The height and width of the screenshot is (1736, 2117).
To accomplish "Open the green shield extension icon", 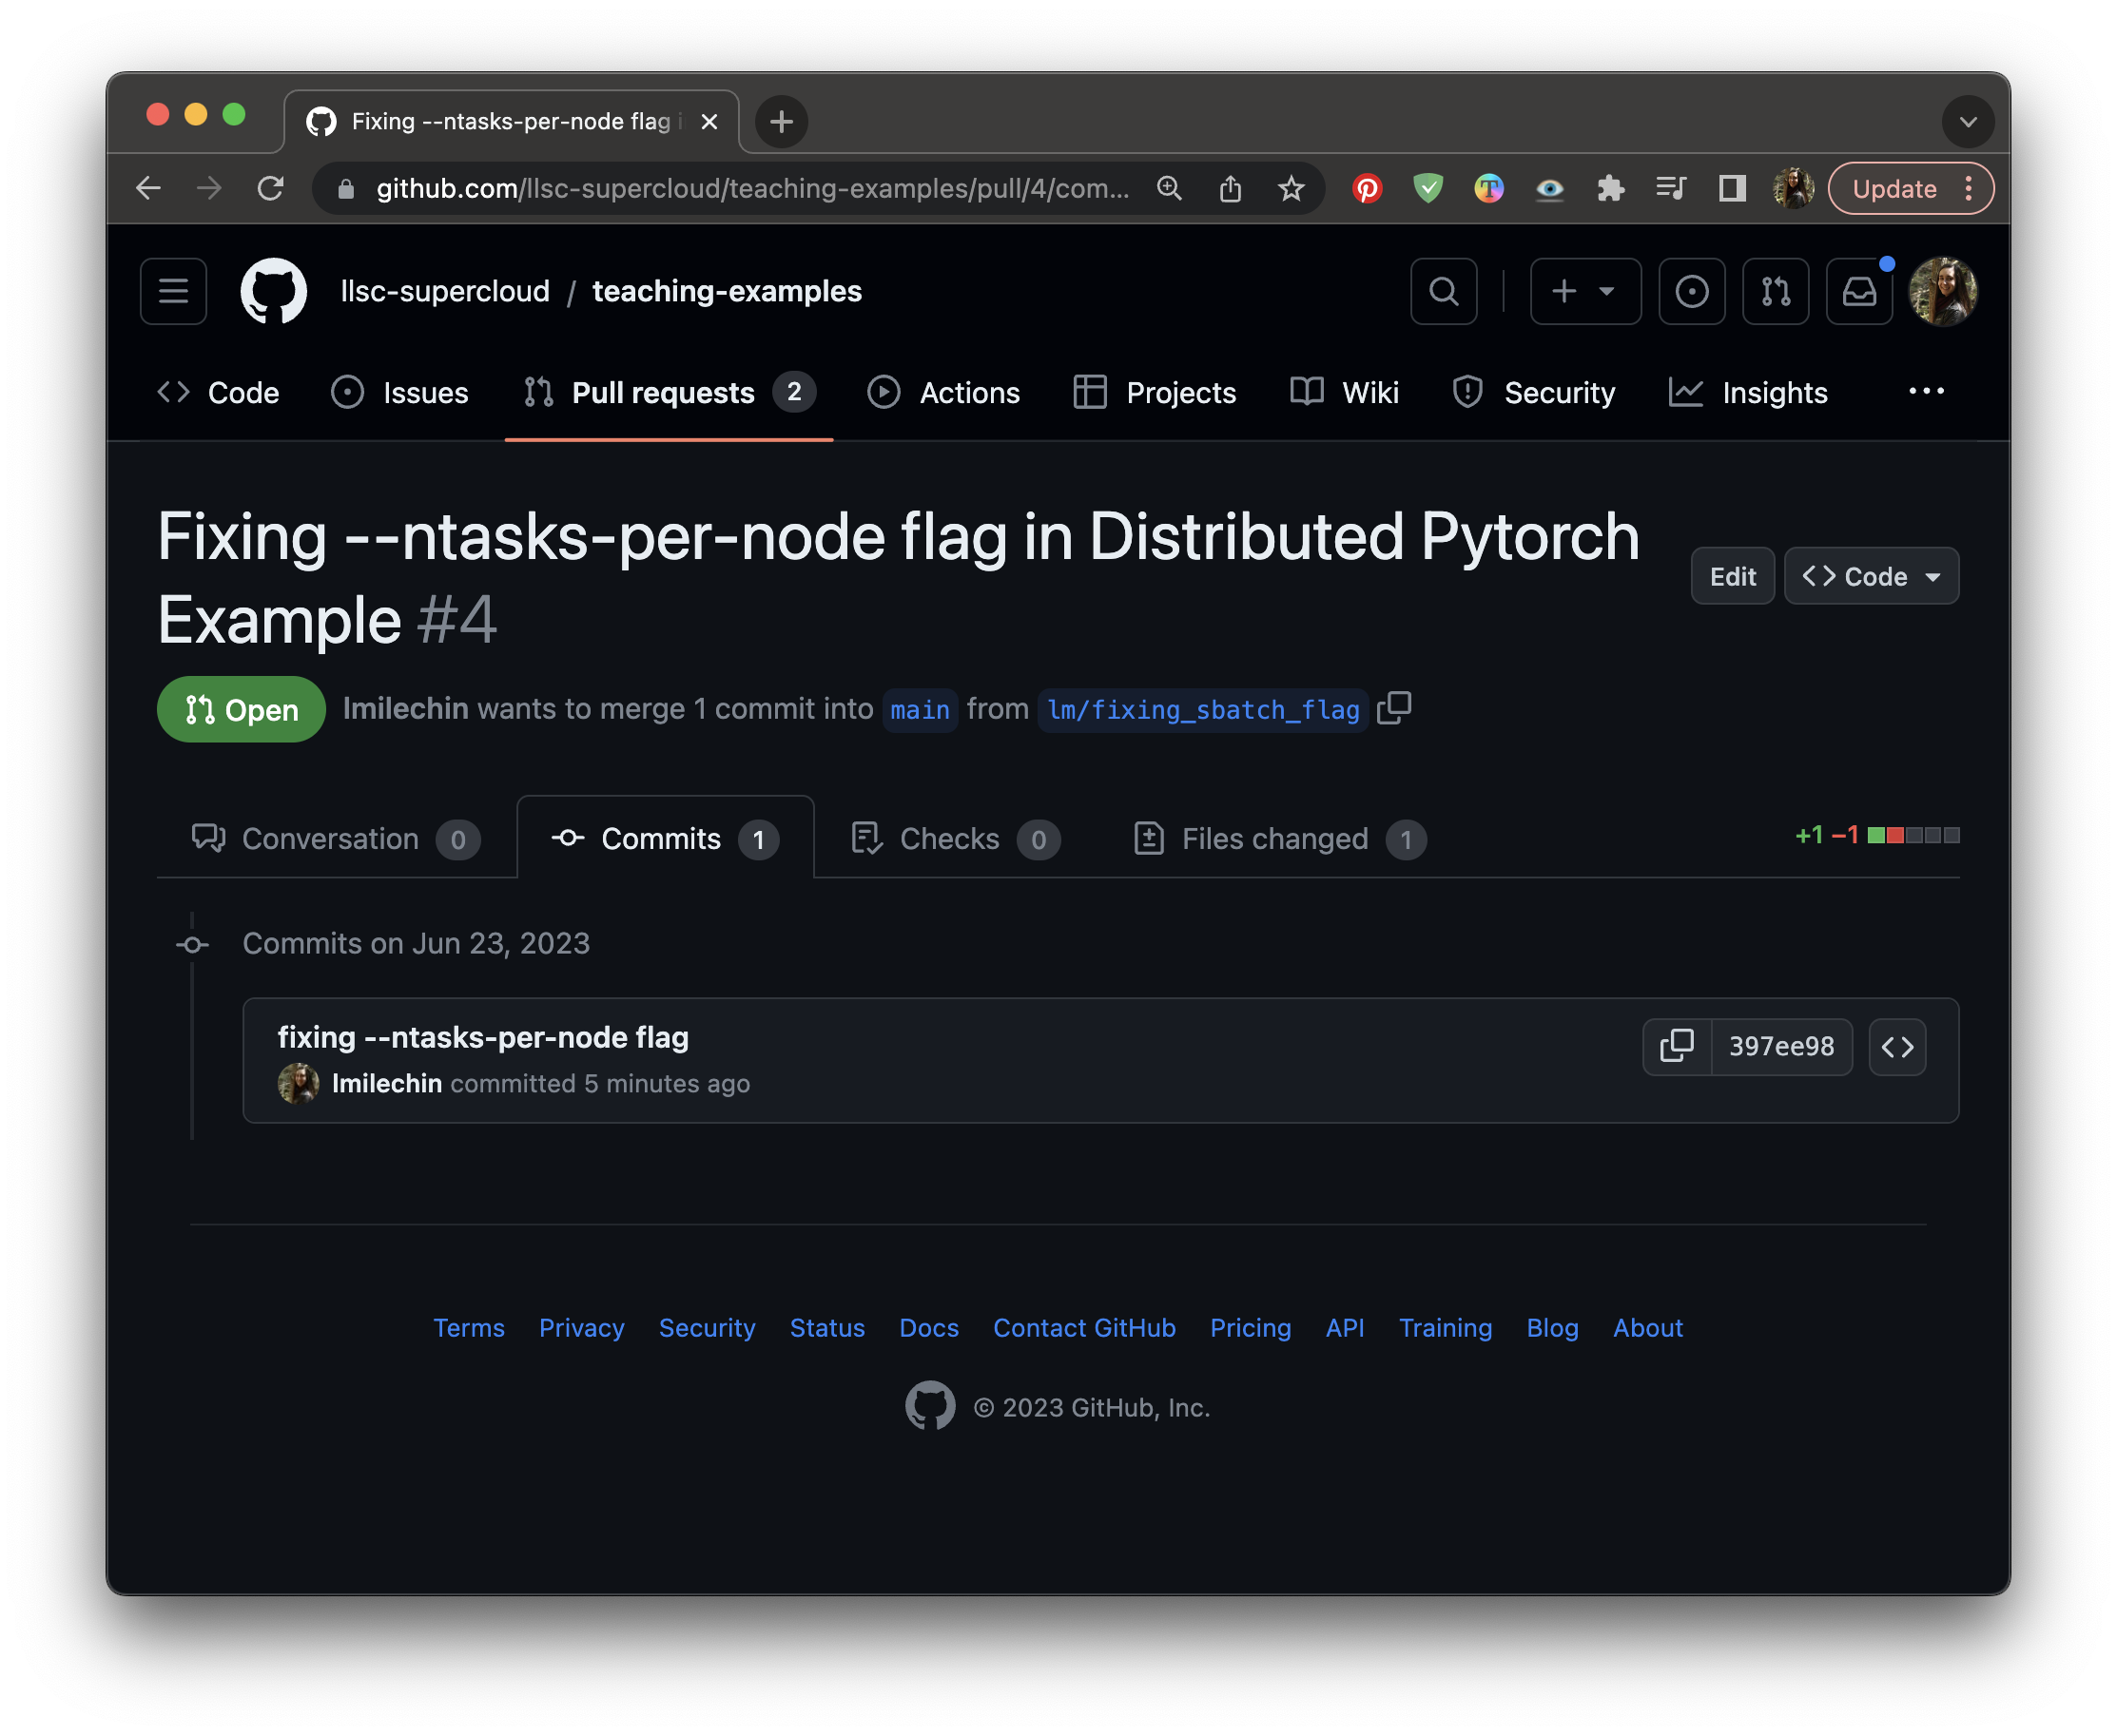I will [1428, 188].
